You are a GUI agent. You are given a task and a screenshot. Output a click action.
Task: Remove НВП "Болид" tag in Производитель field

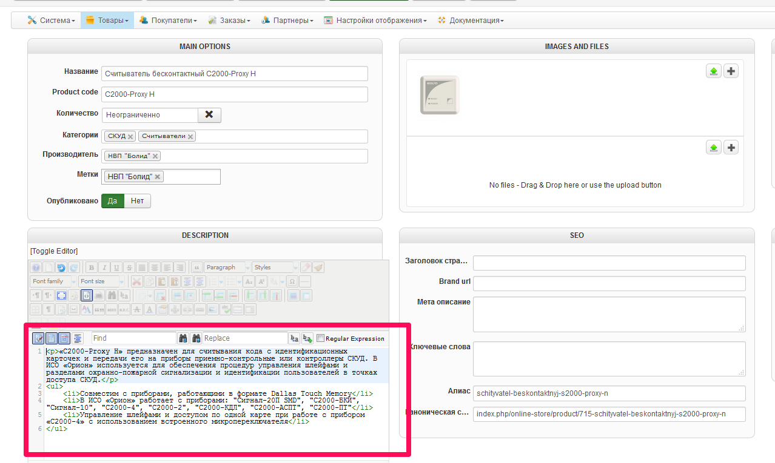tap(155, 156)
